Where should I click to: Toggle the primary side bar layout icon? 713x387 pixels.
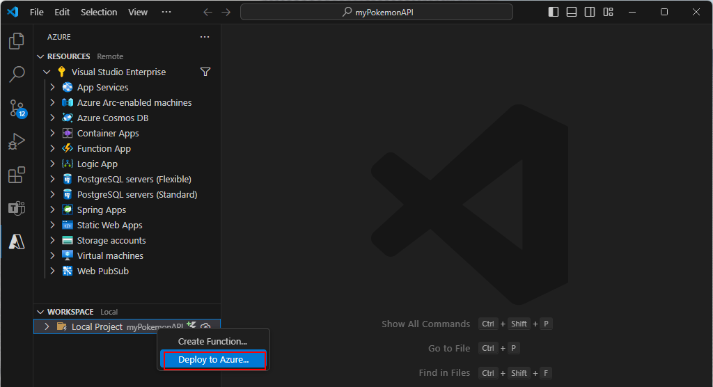click(554, 13)
